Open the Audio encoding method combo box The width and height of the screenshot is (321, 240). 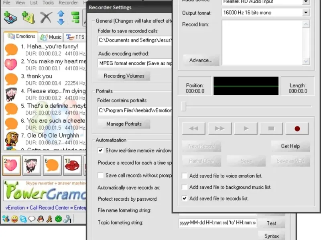pos(135,63)
